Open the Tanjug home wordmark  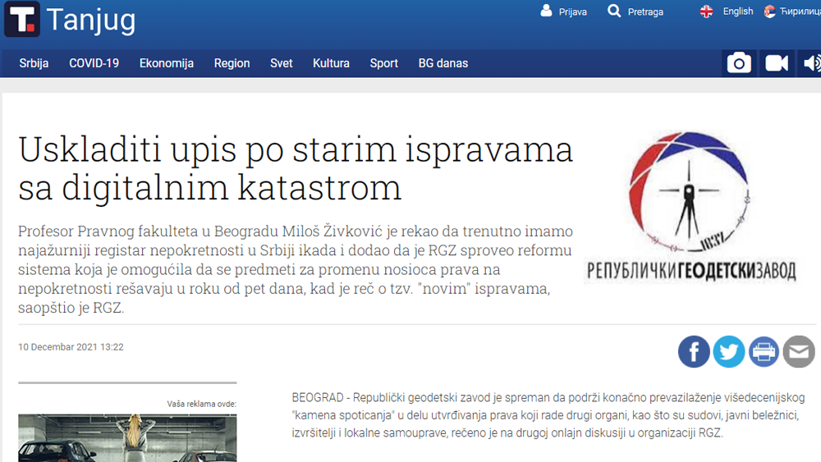tap(91, 20)
